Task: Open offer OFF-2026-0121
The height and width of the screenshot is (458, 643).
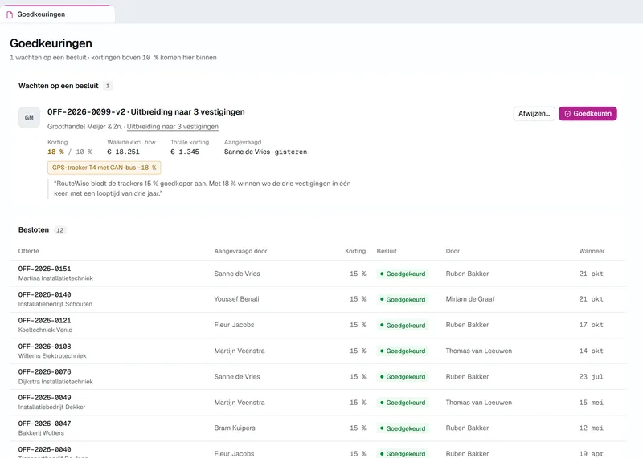Action: click(x=45, y=320)
